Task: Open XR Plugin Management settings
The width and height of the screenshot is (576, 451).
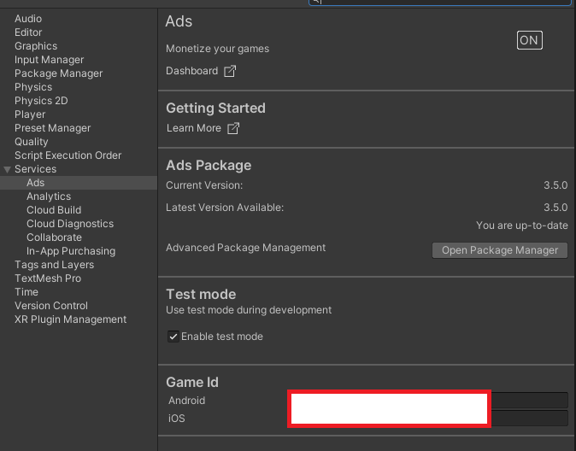Action: coord(71,319)
